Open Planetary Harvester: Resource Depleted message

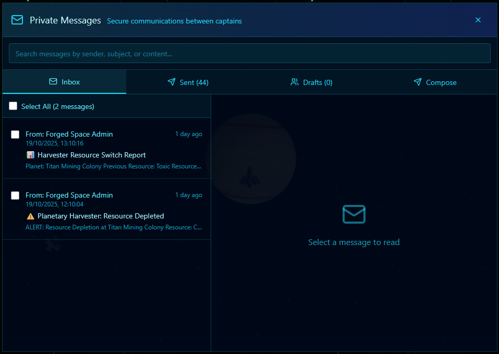click(101, 216)
